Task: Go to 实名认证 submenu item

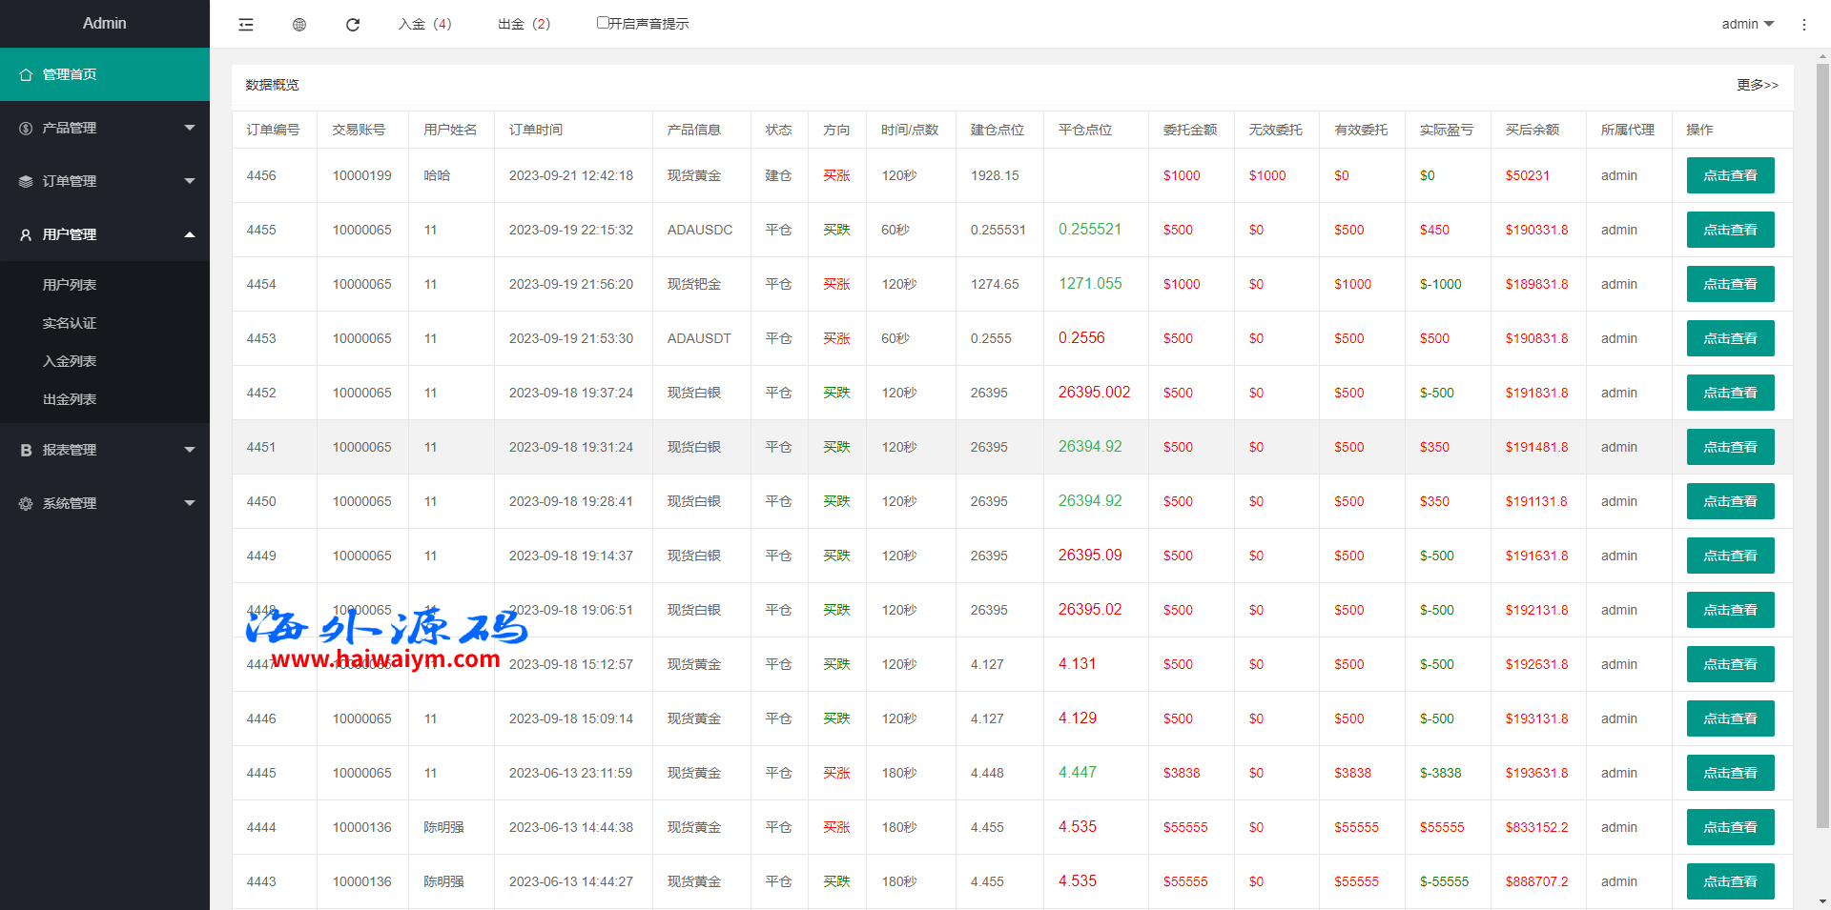Action: tap(70, 323)
